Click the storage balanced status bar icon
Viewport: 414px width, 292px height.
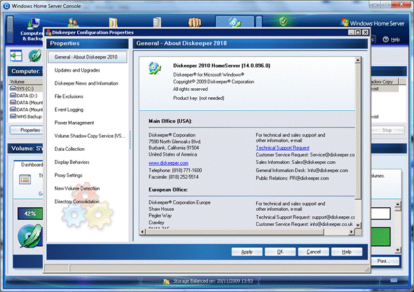point(166,282)
